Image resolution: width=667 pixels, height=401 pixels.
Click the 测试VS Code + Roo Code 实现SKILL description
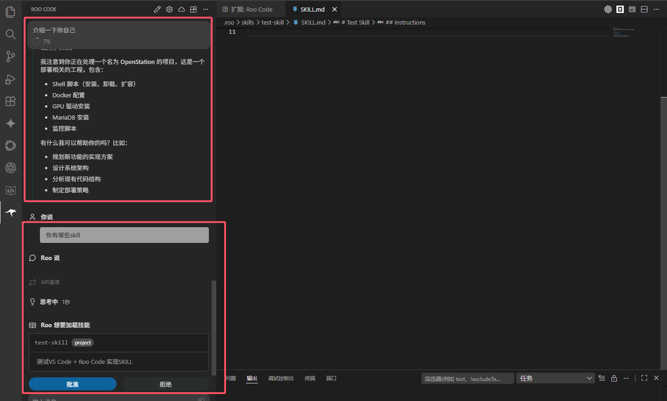(84, 362)
